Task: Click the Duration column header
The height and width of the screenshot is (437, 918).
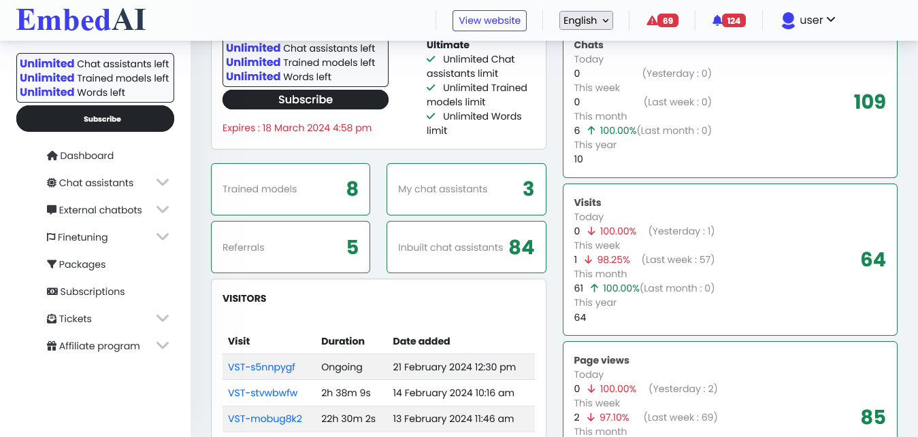Action: coord(343,341)
